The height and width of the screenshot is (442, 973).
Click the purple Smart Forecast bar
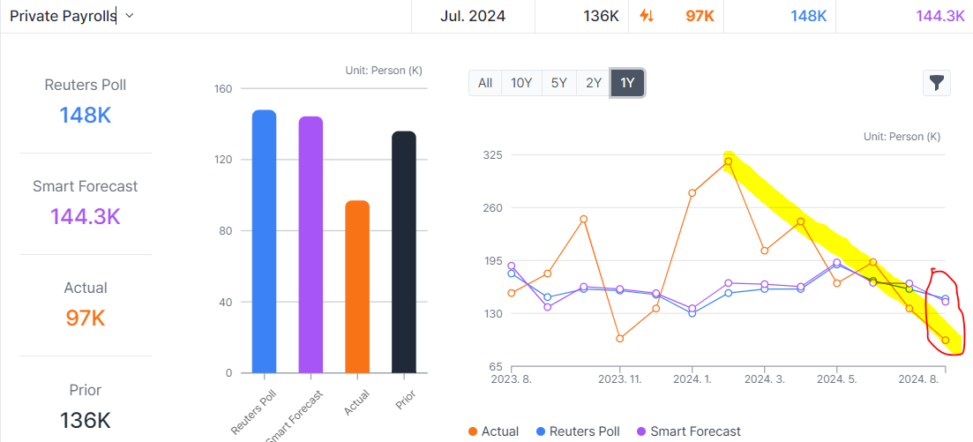(x=311, y=244)
